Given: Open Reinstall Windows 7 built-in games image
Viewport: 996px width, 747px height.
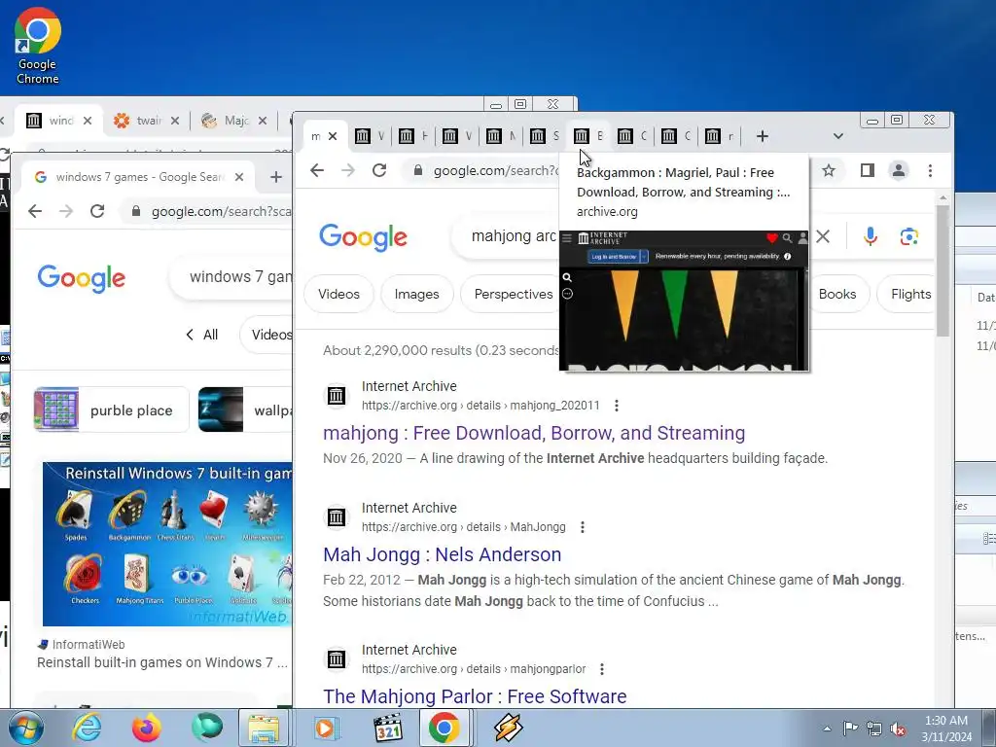Looking at the screenshot, I should (167, 544).
